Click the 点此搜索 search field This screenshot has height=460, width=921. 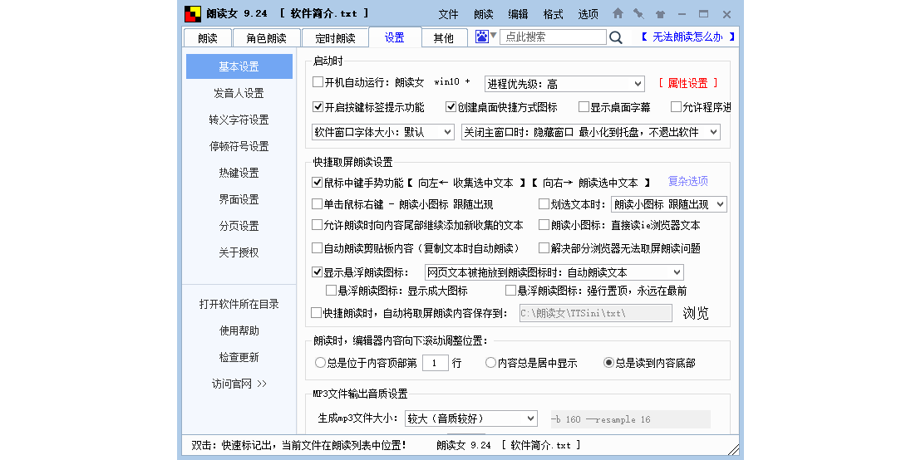coord(553,37)
